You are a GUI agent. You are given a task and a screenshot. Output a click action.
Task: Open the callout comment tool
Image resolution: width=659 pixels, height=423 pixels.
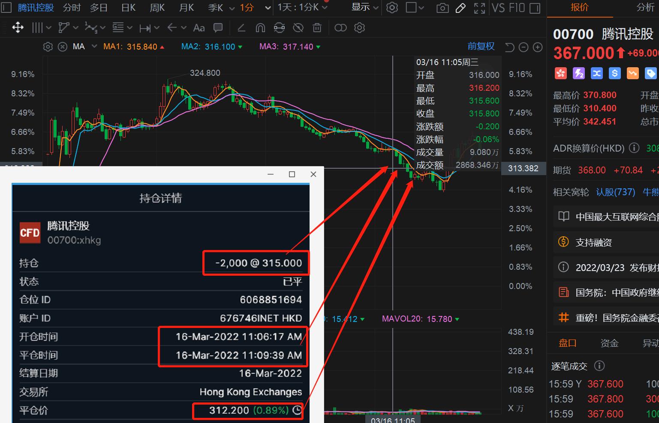[x=218, y=27]
